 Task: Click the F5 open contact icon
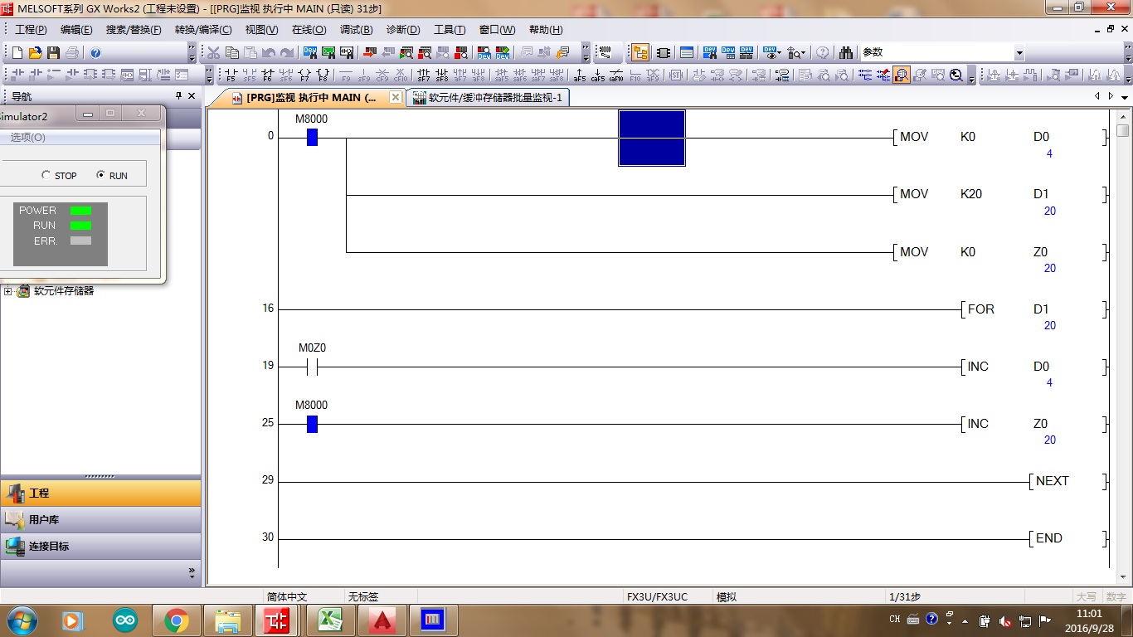pyautogui.click(x=231, y=75)
